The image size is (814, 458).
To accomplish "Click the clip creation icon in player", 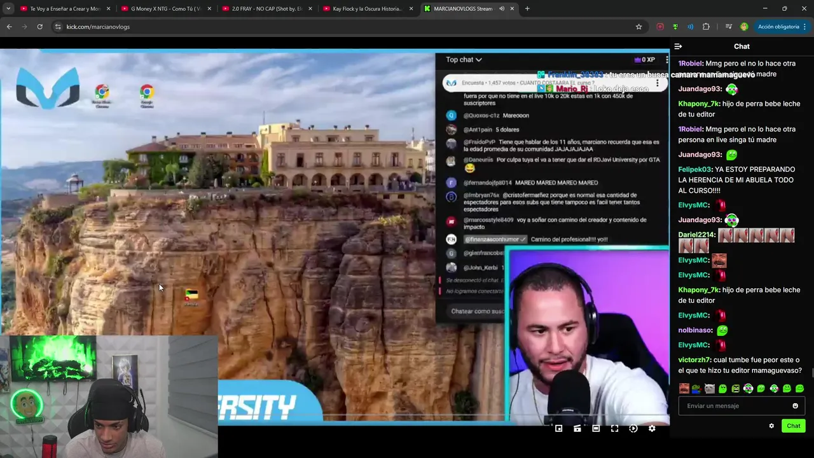I will (x=577, y=429).
